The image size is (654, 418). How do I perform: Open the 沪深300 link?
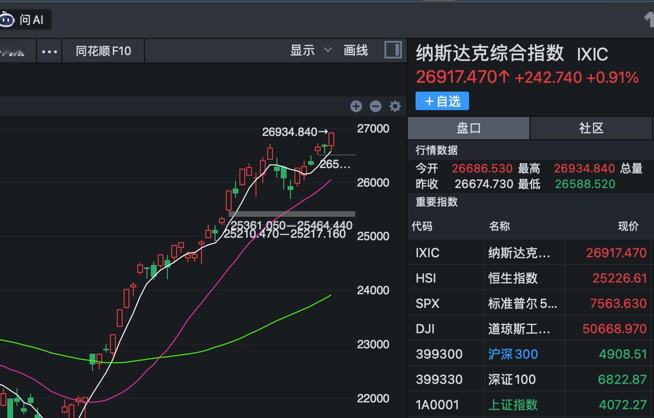point(513,354)
